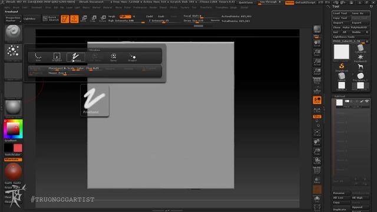Select the Move transform icon
Viewport: 377px width, 212px height.
[84, 19]
